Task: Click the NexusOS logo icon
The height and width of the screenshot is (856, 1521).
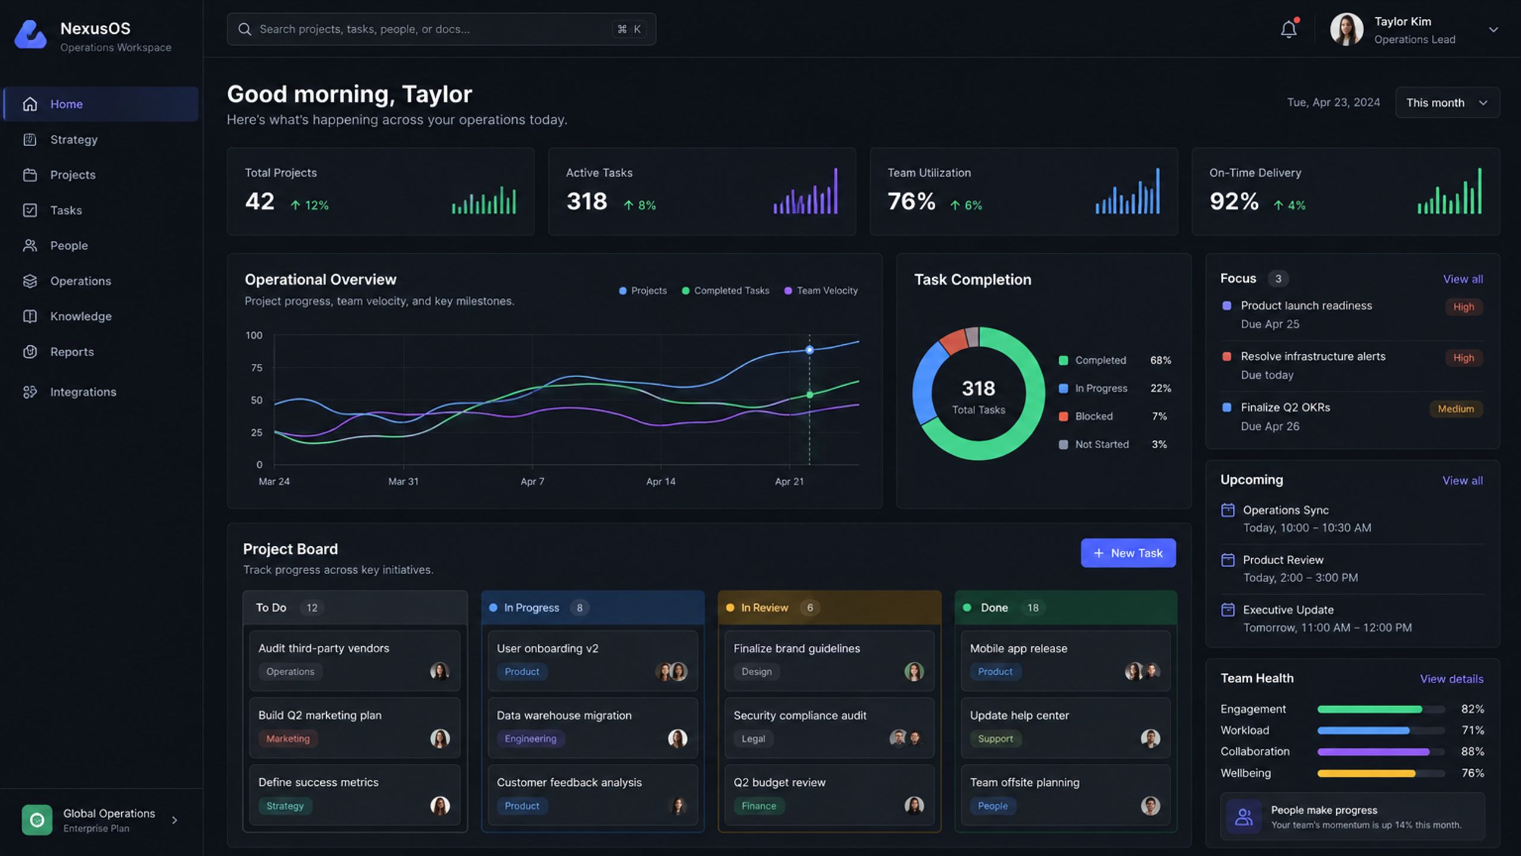Action: (30, 34)
